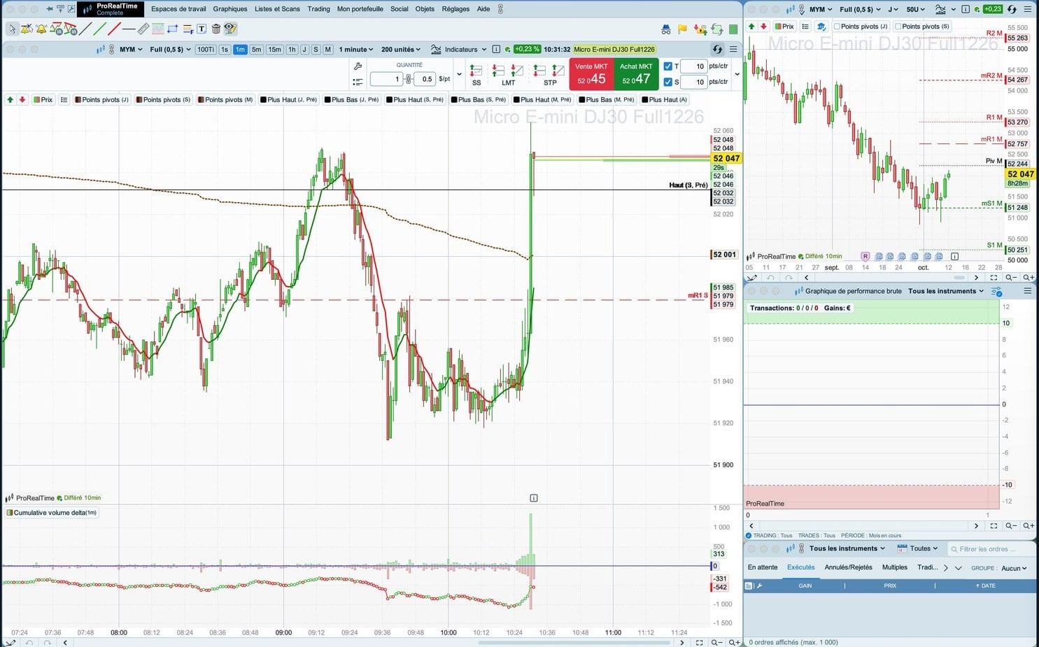Click Indicateurs icon in the daily chart window
Viewport: 1039px width, 647px height.
[x=940, y=9]
